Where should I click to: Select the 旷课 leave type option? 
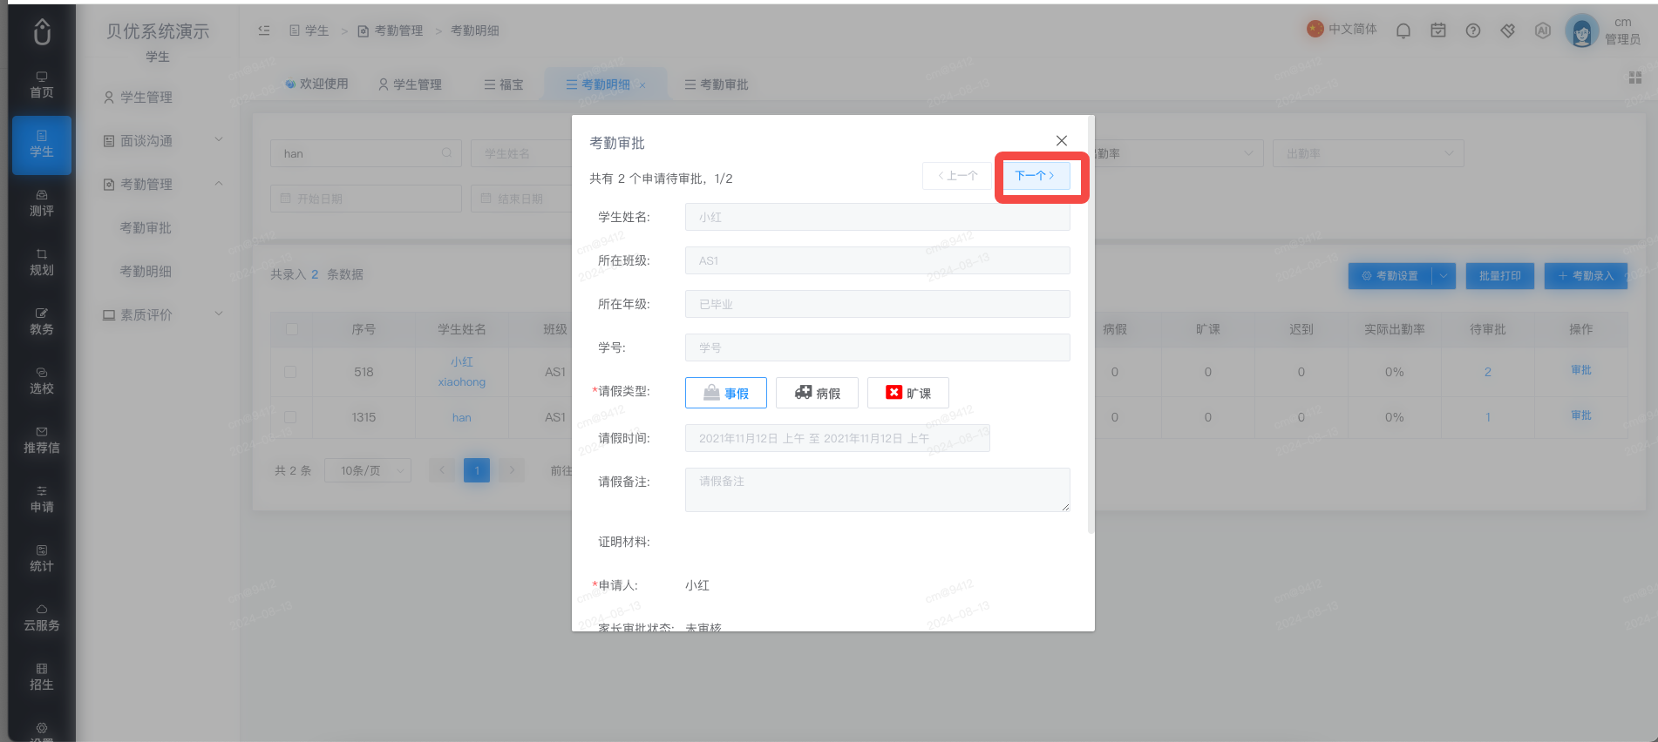tap(908, 393)
